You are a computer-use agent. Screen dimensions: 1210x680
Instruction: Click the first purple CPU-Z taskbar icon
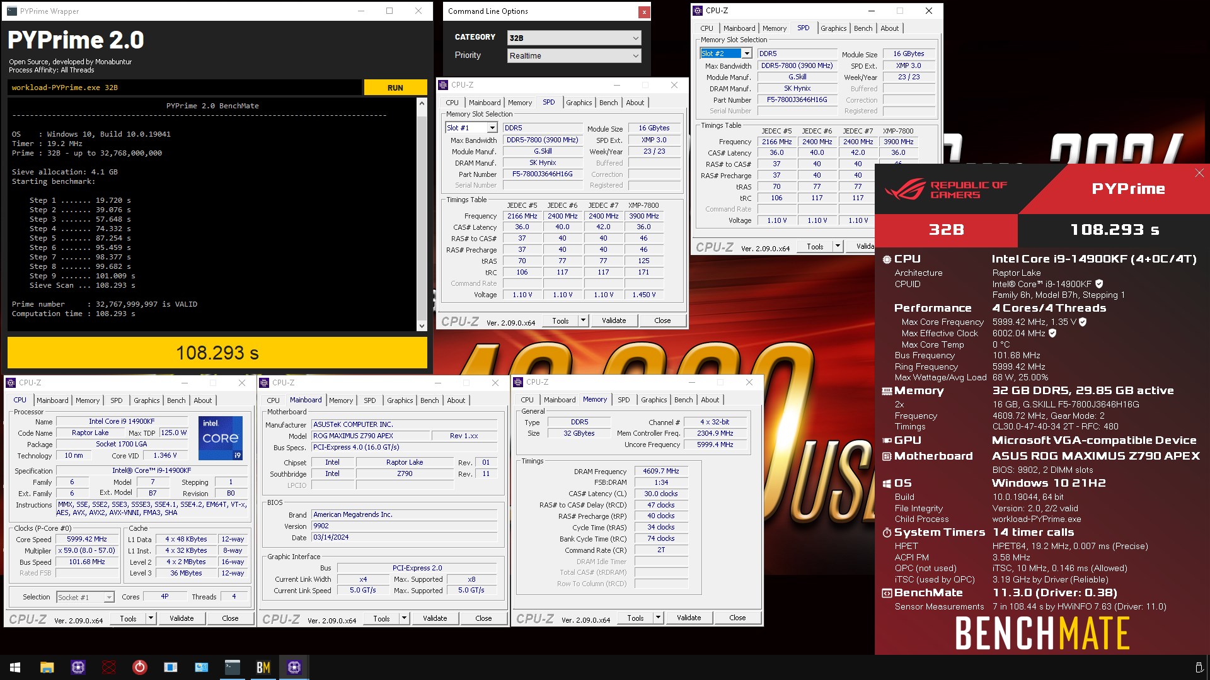pos(78,667)
